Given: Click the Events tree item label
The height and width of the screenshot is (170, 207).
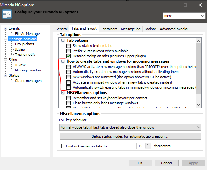Looking at the screenshot, I should 14,28.
